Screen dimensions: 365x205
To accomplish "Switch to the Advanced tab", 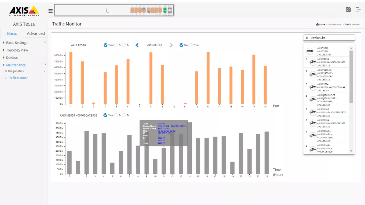I will 36,33.
